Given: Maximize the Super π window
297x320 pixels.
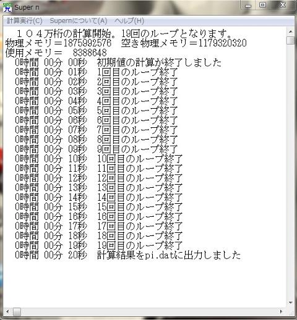Looking at the screenshot, I should pos(262,5).
